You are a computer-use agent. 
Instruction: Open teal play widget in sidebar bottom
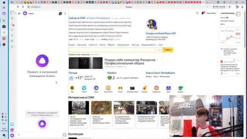click(x=12, y=124)
